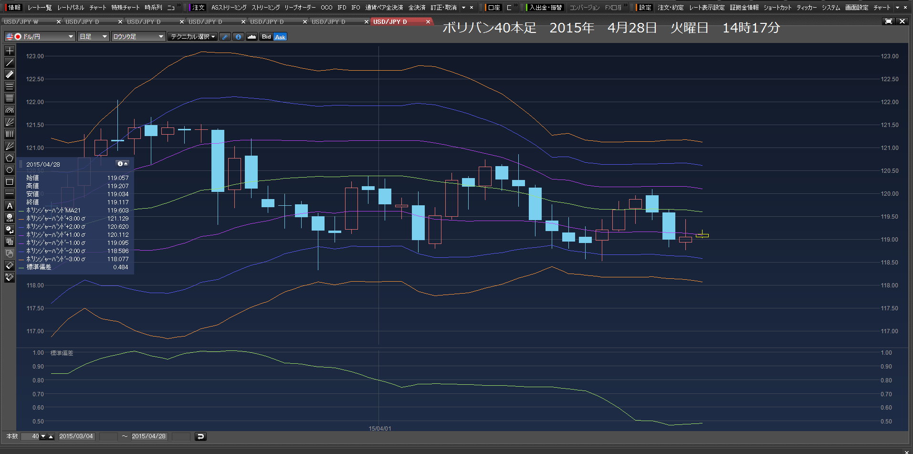Click the 画面設定 menu item
The width and height of the screenshot is (913, 454).
(857, 8)
